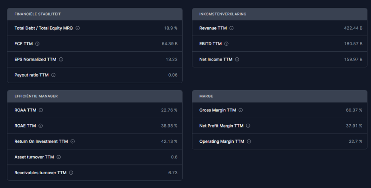Click the Revenue TTM info icon
The image size is (371, 188).
click(x=231, y=28)
